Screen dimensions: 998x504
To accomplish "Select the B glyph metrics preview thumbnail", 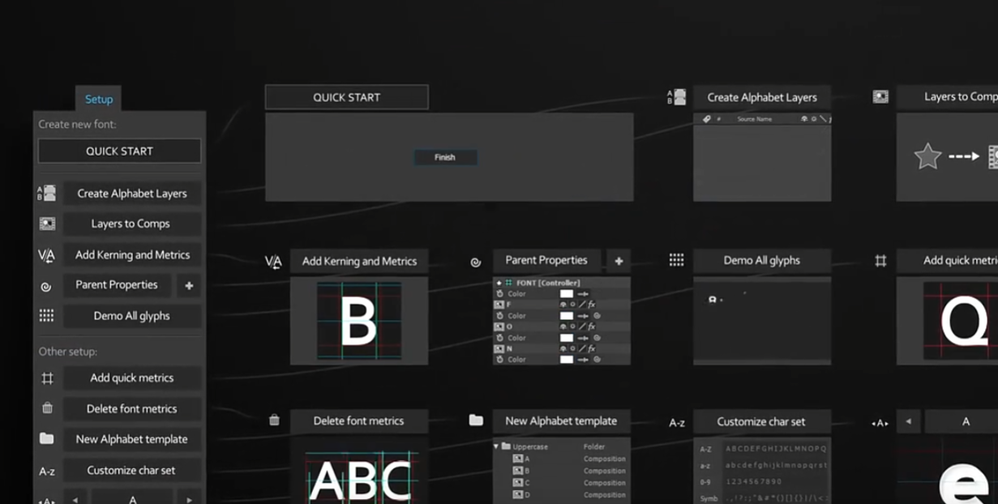I will click(358, 321).
